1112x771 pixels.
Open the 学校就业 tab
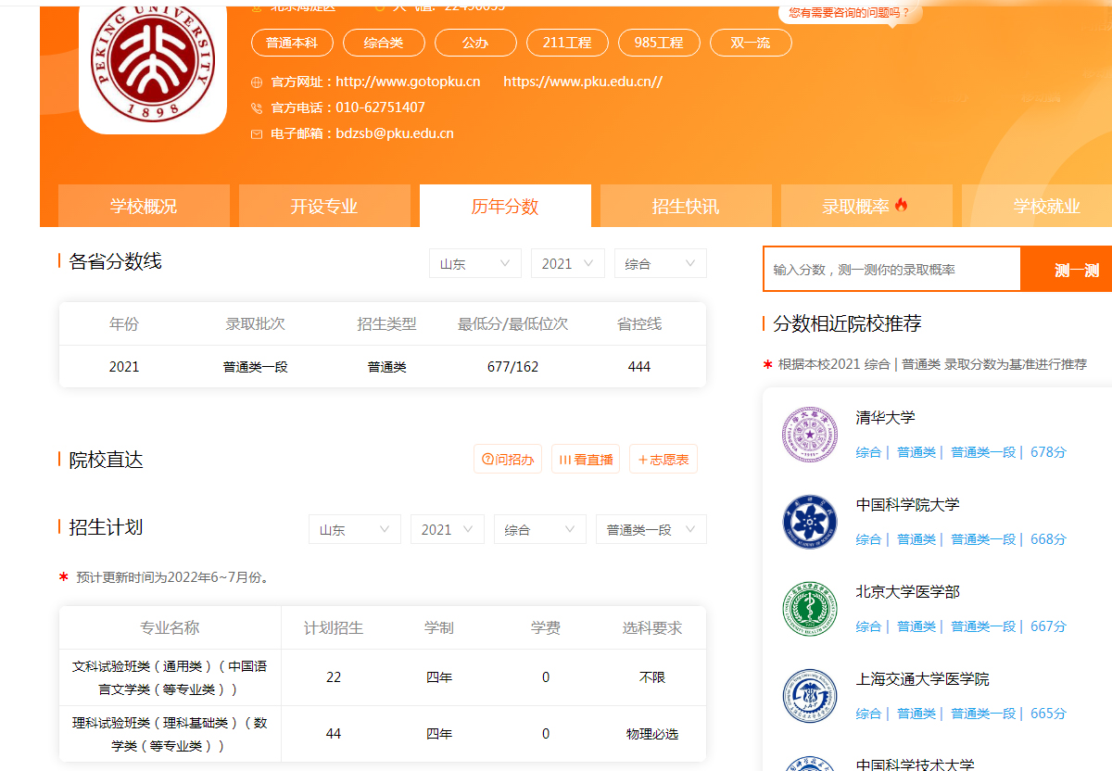1045,205
